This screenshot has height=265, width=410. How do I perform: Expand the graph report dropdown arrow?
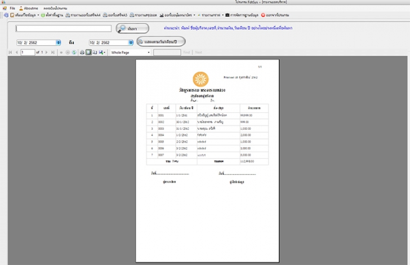point(223,15)
